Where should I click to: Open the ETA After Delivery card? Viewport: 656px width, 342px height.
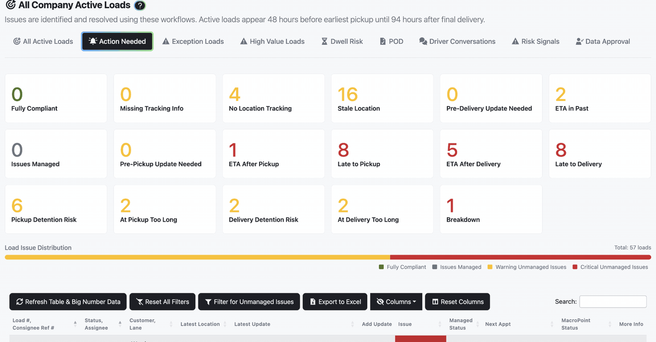coord(491,154)
